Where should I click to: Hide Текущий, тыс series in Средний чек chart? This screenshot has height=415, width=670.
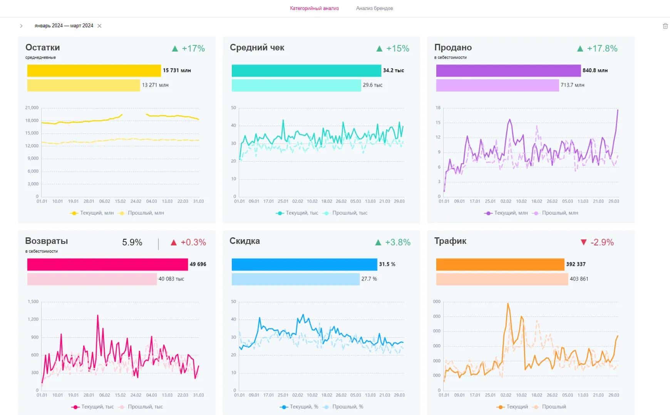click(x=297, y=213)
